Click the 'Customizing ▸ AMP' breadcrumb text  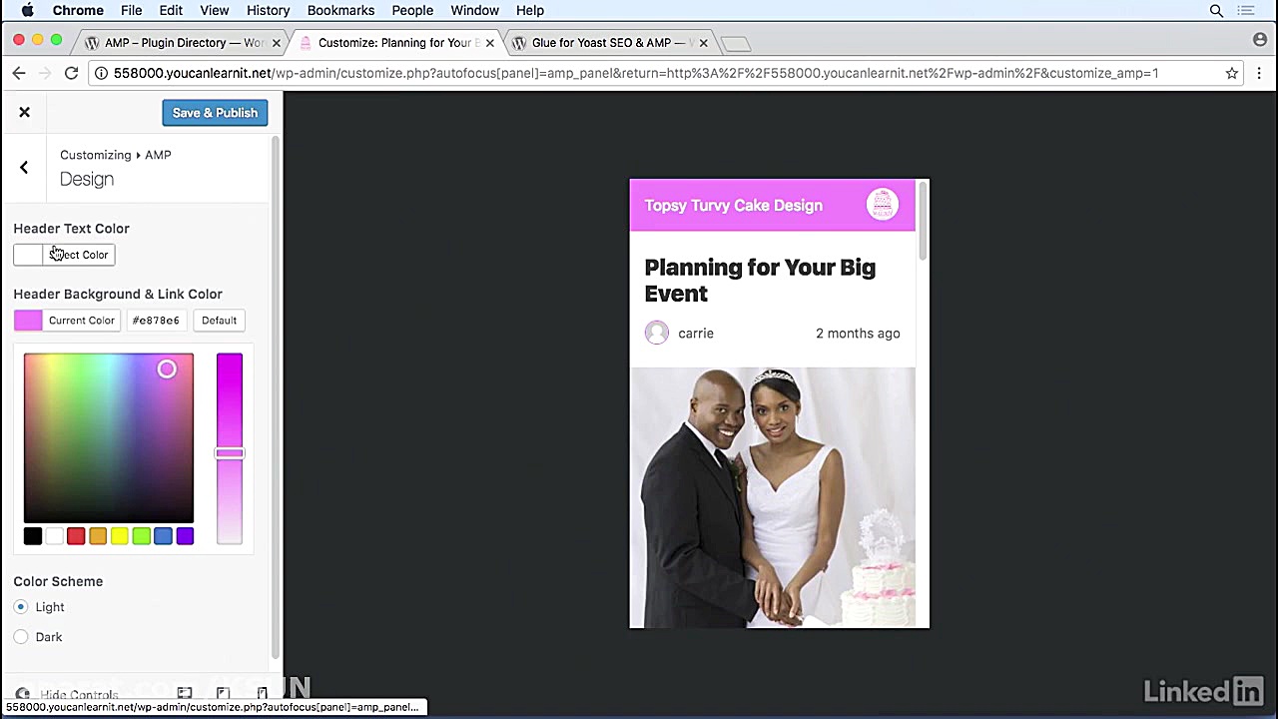[116, 155]
